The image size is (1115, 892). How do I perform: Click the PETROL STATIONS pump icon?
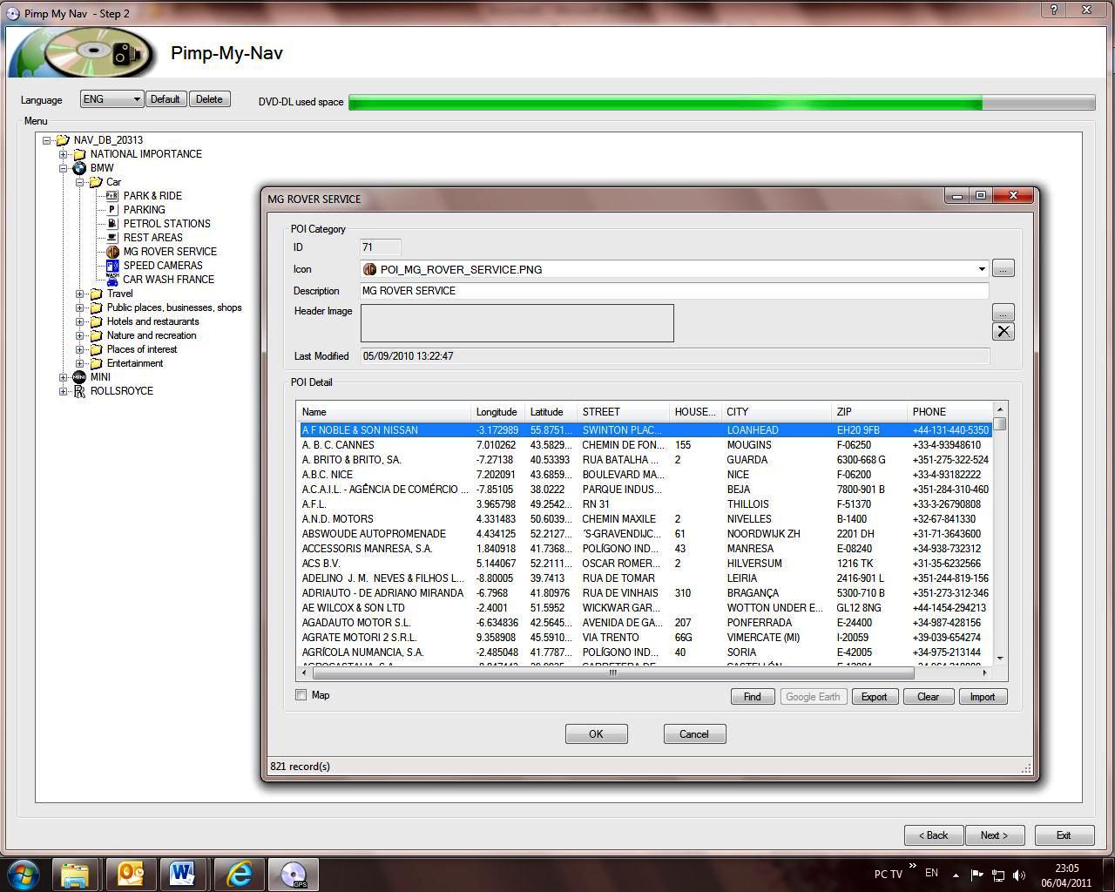[111, 224]
